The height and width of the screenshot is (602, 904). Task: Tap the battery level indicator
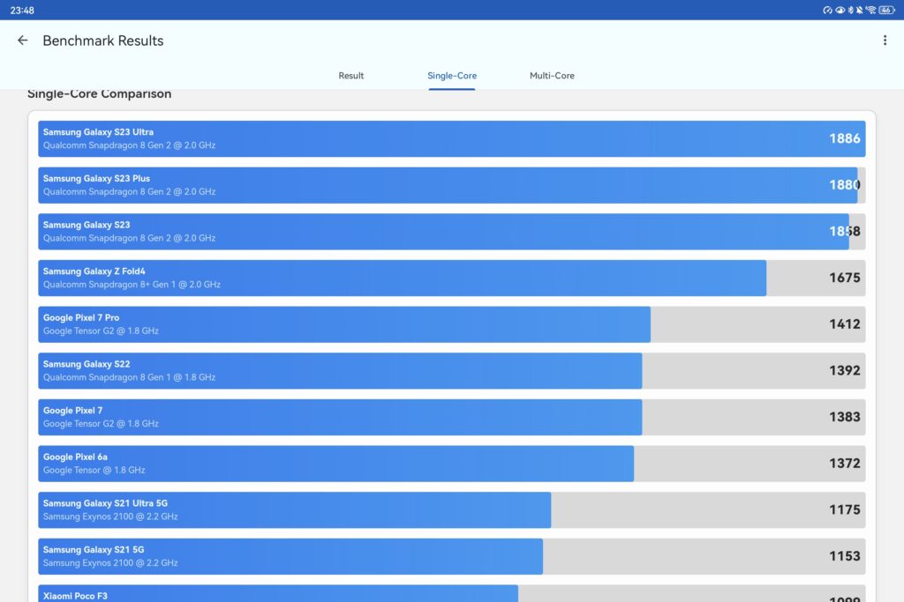[x=885, y=10]
